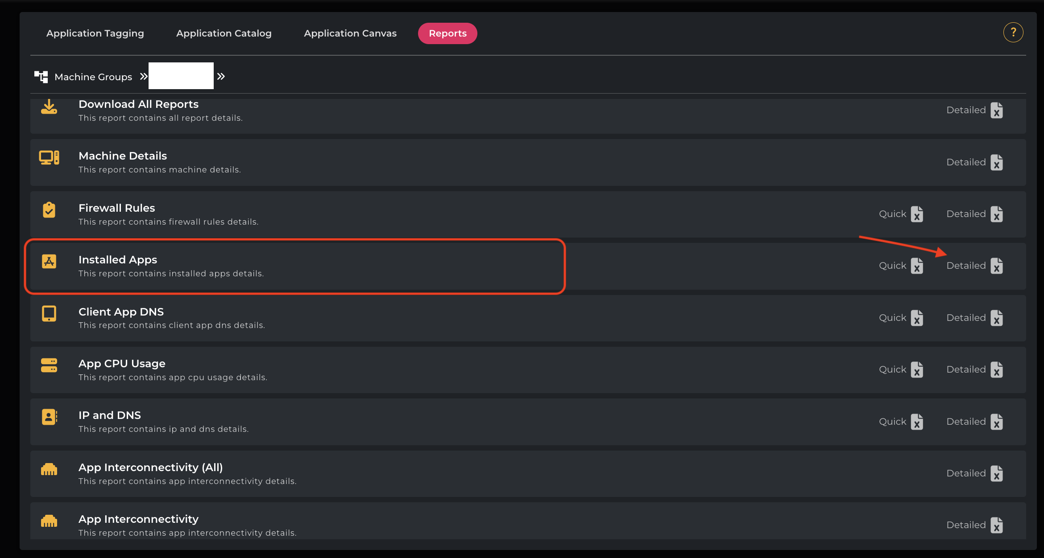This screenshot has height=558, width=1044.
Task: Click Download All Reports detailed Excel icon
Action: pyautogui.click(x=996, y=111)
